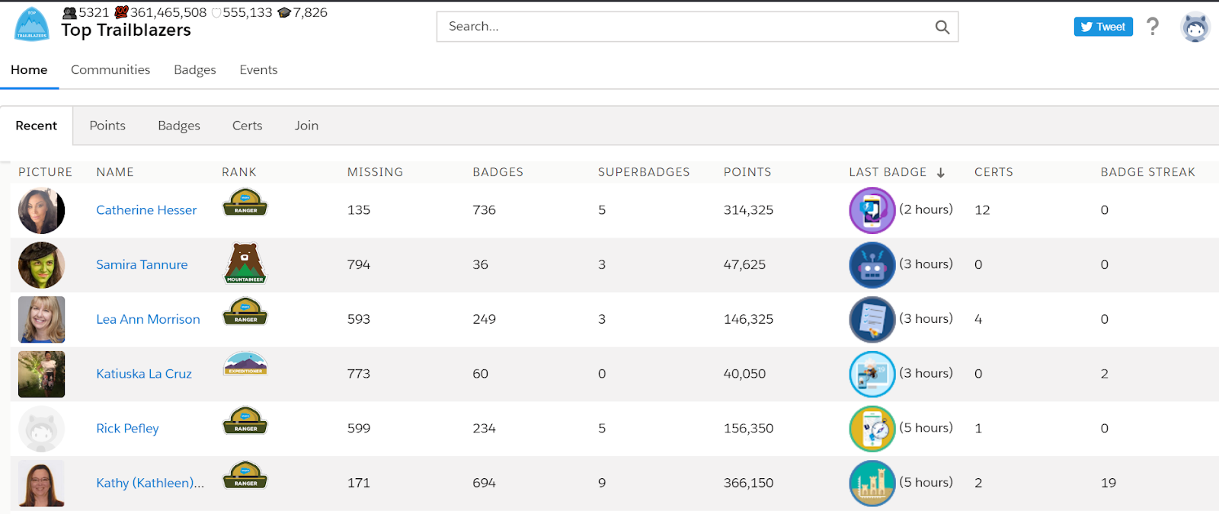Screen dimensions: 1219x514
Task: Click the search magnifier icon
Action: point(942,27)
